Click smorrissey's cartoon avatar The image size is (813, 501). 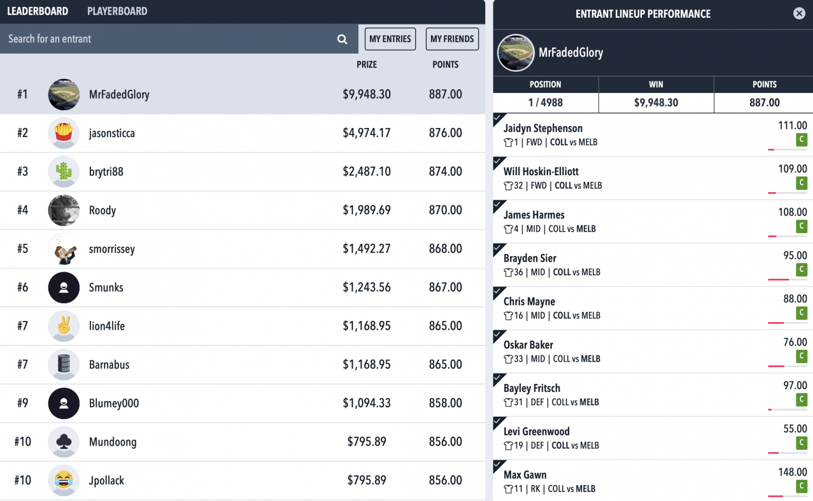[64, 249]
